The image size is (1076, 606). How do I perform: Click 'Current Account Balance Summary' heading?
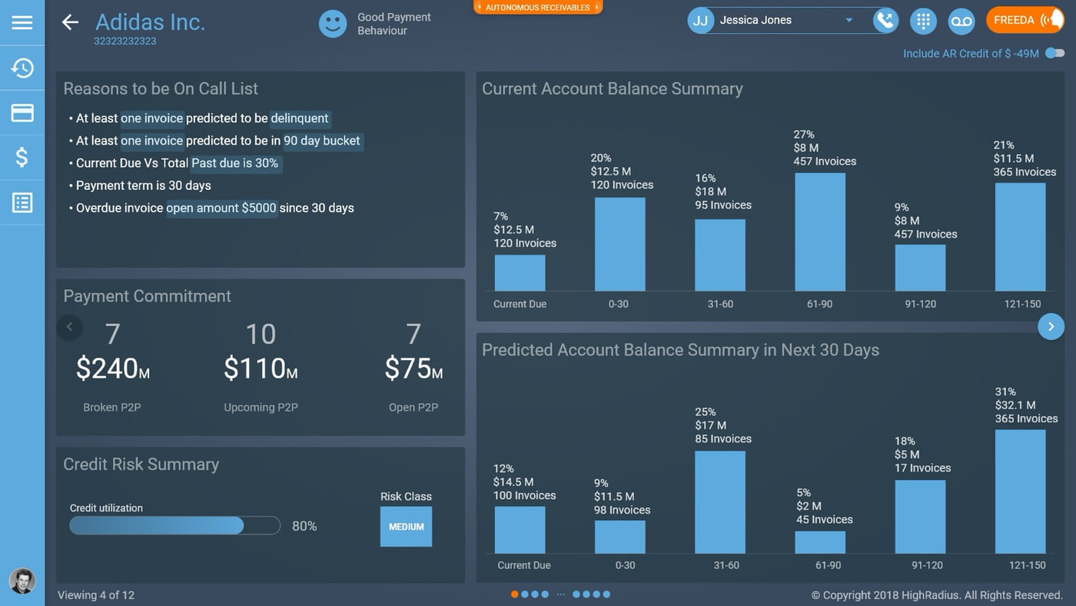point(613,88)
